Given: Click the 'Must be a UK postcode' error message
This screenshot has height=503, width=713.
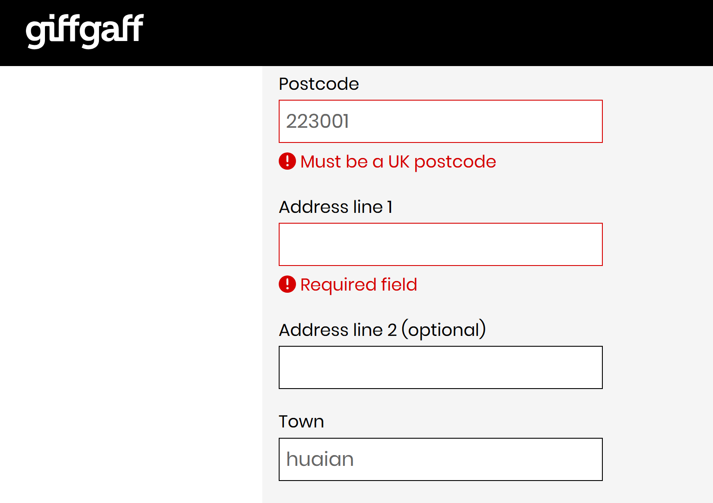Looking at the screenshot, I should (398, 161).
